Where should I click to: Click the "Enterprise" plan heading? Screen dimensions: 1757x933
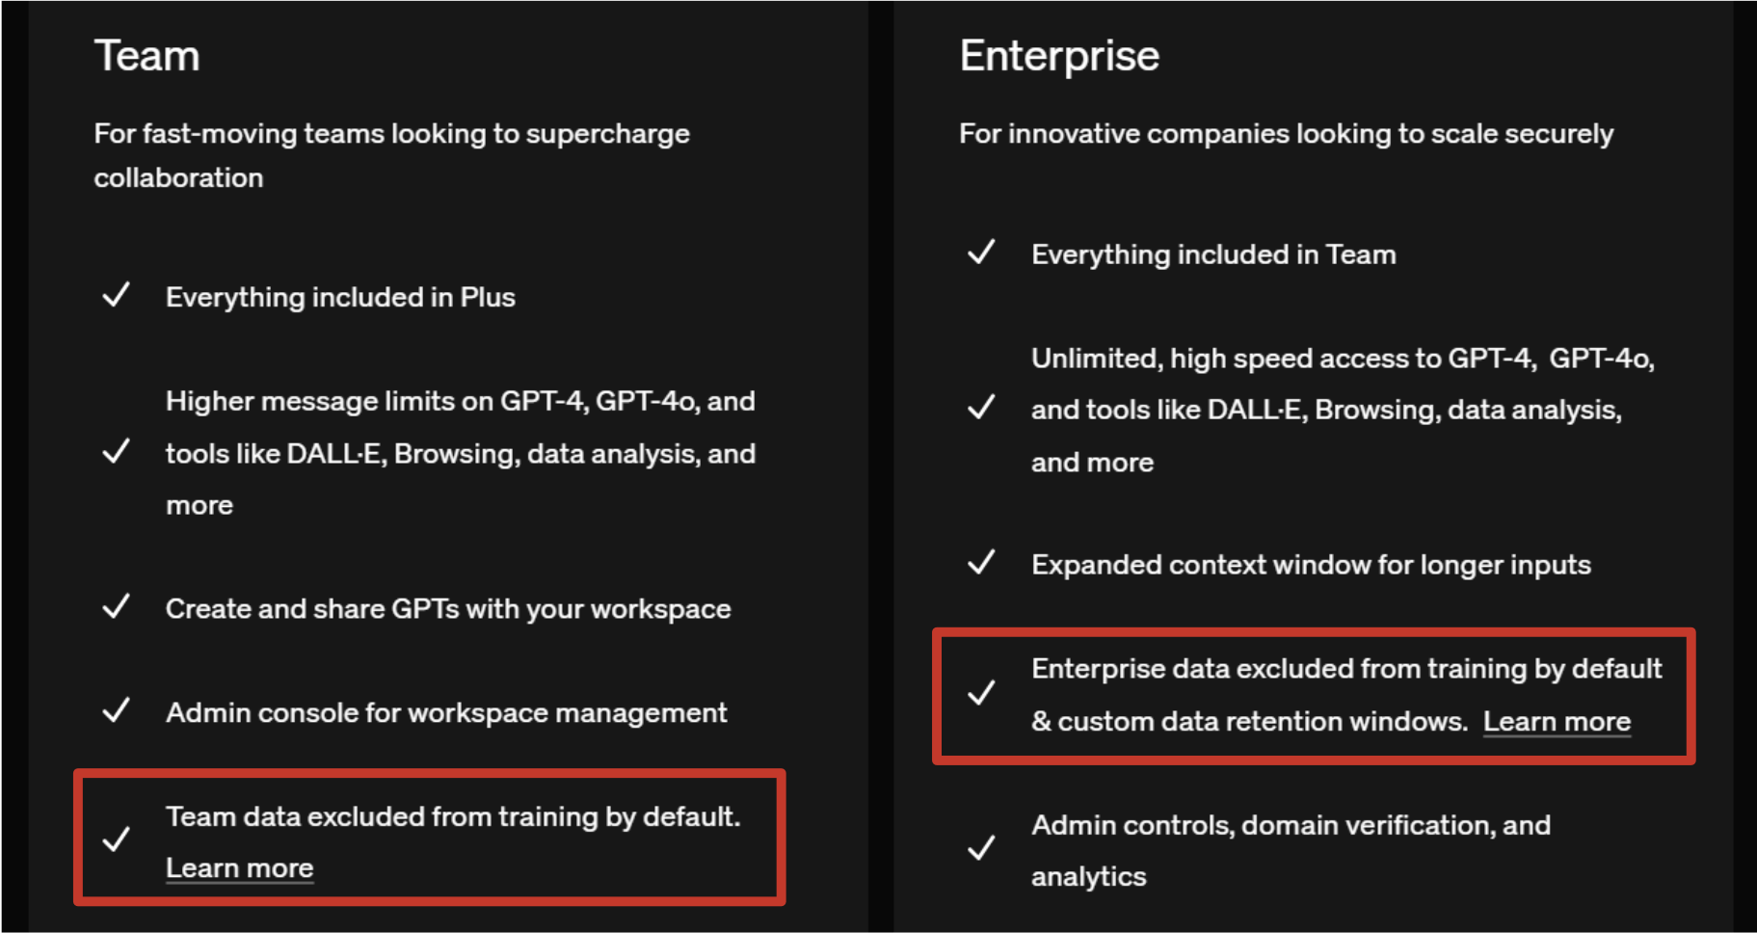[x=1059, y=56]
